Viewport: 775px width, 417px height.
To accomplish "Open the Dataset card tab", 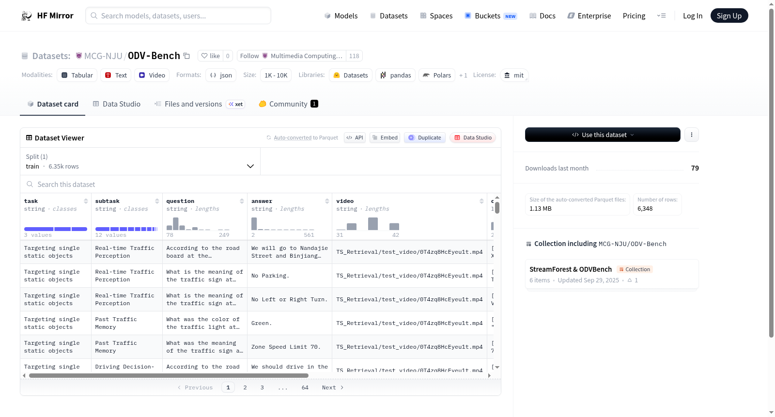I will click(x=52, y=104).
